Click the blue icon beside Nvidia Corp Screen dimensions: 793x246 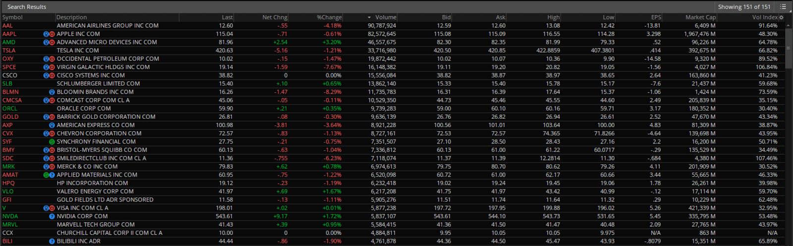coord(52,217)
